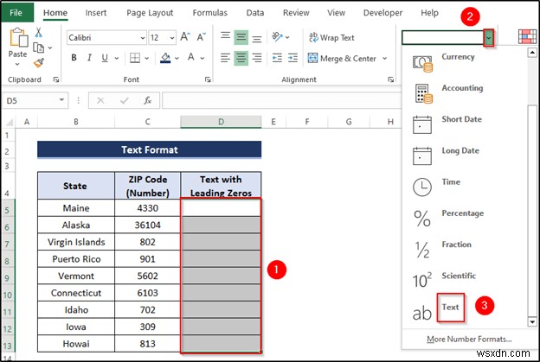Click Increase Indent icon
The image size is (540, 362).
pyautogui.click(x=292, y=58)
